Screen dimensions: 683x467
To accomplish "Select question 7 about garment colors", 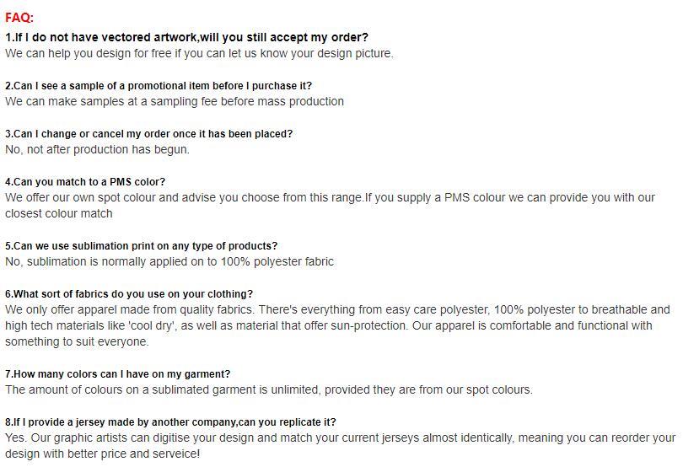I will pos(117,374).
